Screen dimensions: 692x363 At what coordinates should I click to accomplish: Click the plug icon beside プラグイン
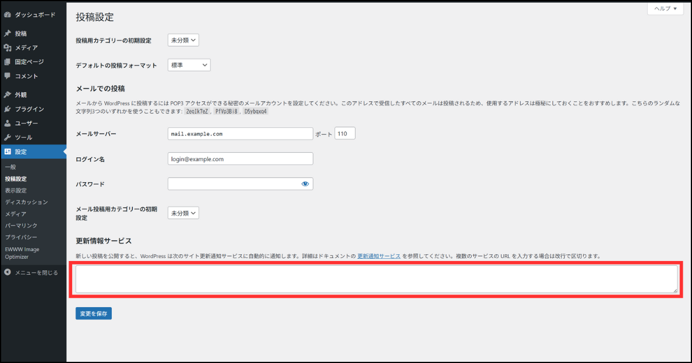pyautogui.click(x=7, y=109)
